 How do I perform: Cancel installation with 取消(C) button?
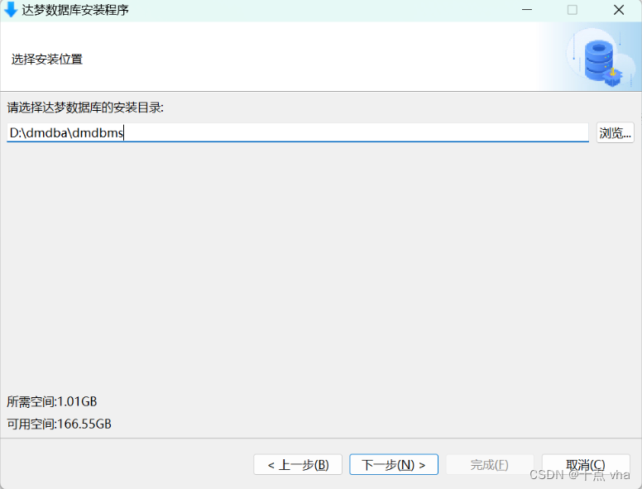[x=586, y=464]
